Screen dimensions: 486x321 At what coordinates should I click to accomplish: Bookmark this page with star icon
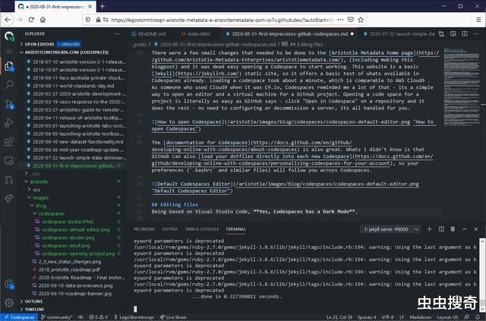coord(361,20)
